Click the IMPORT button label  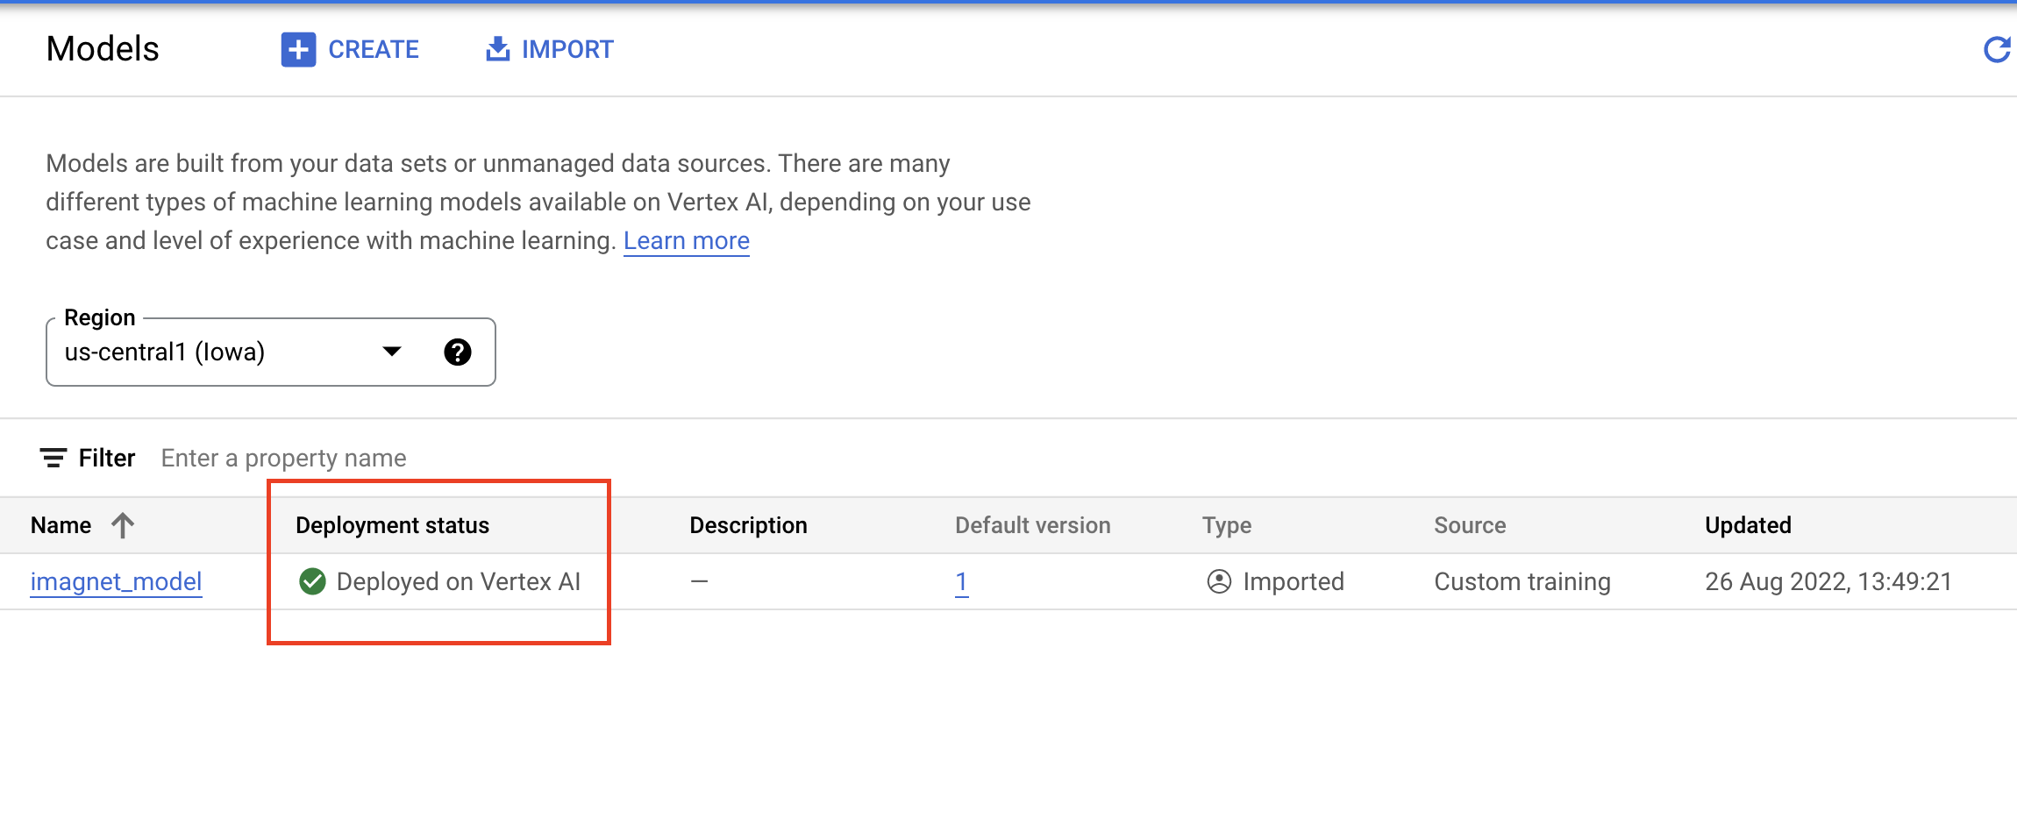[567, 50]
